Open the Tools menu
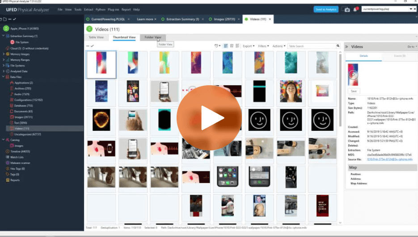Screen dimensions: 418x237 pyautogui.click(x=78, y=9)
